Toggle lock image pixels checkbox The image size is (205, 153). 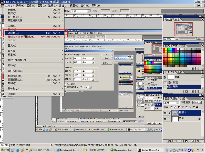click(179, 107)
